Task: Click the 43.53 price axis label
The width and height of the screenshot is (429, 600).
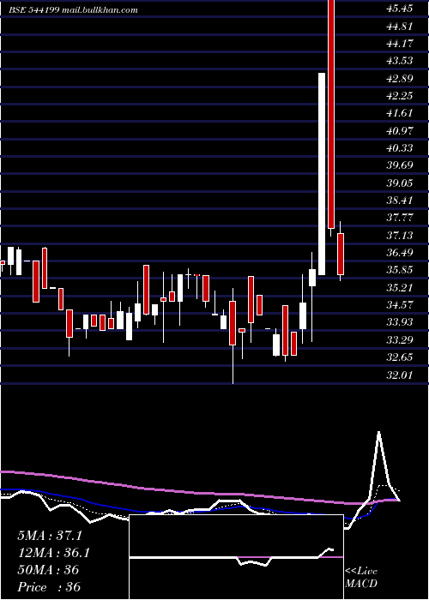Action: [400, 61]
